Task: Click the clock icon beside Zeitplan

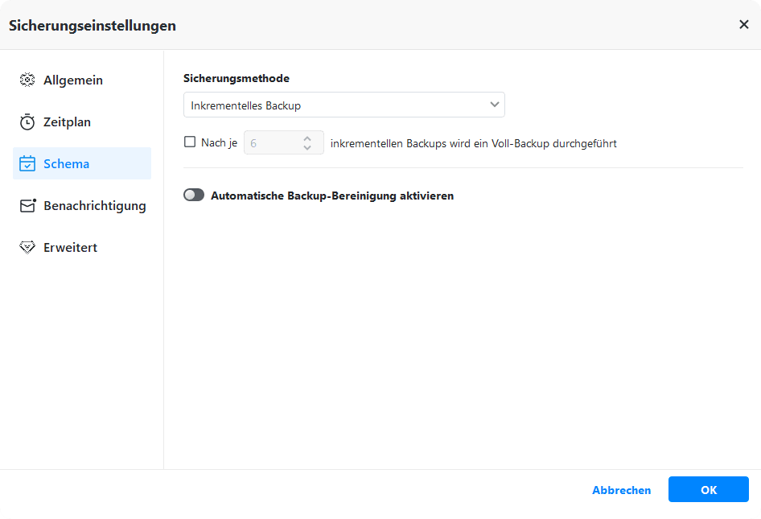Action: coord(27,122)
